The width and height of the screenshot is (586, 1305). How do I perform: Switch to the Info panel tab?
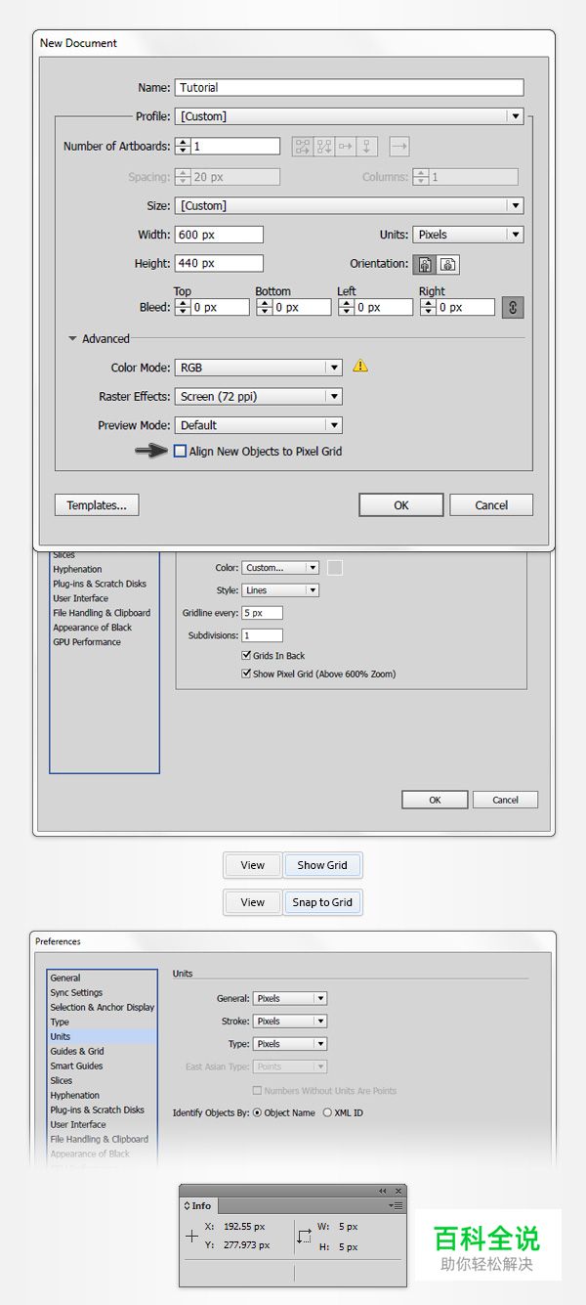coord(198,1205)
